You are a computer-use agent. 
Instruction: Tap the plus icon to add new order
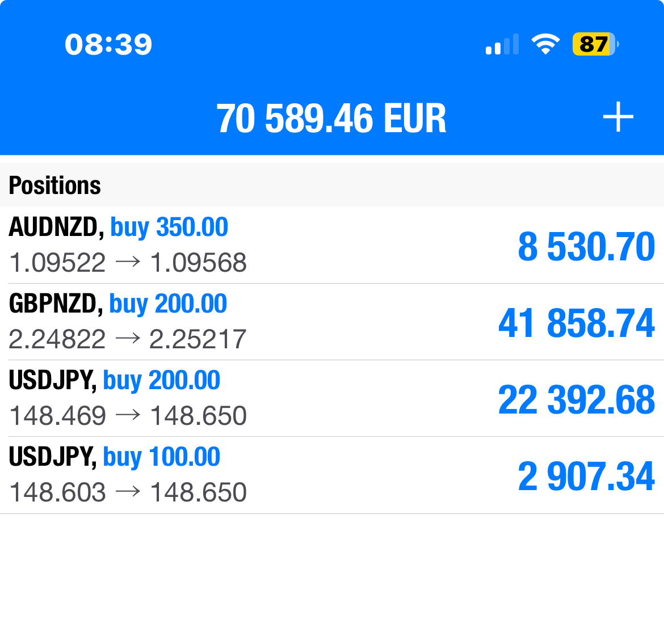tap(618, 117)
